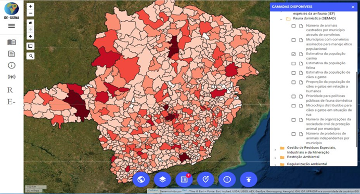Activate the box zoom rectangle tool
The height and width of the screenshot is (194, 360).
click(30, 46)
